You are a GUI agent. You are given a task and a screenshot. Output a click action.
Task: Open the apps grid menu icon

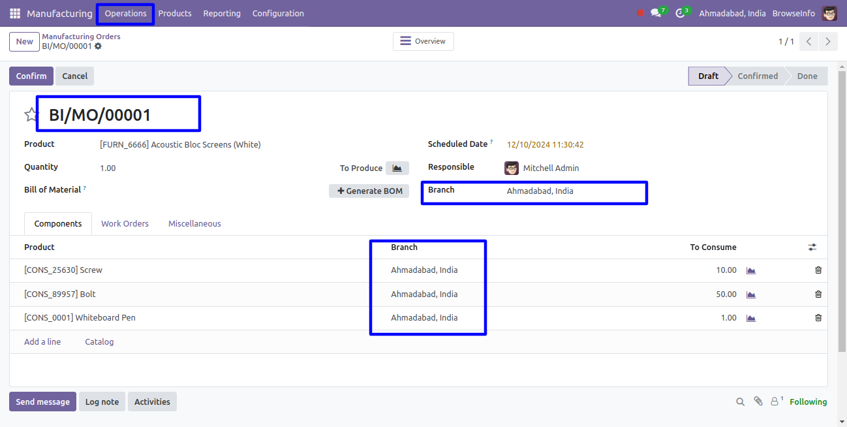point(15,13)
